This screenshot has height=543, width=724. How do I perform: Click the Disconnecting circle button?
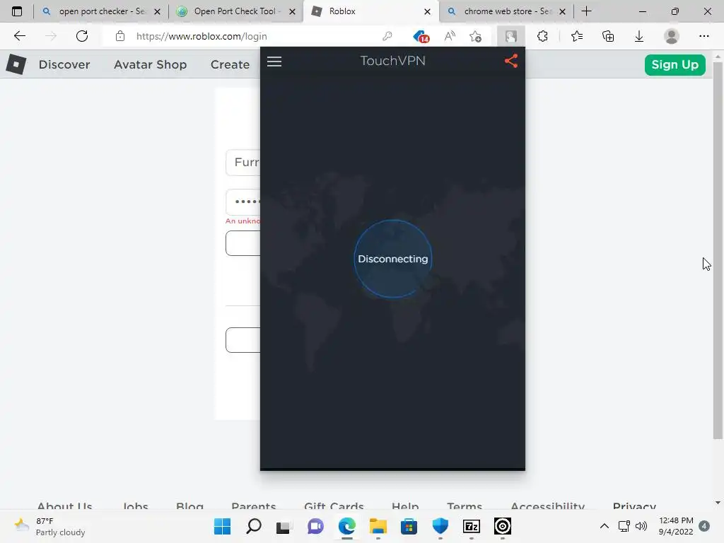(x=393, y=259)
